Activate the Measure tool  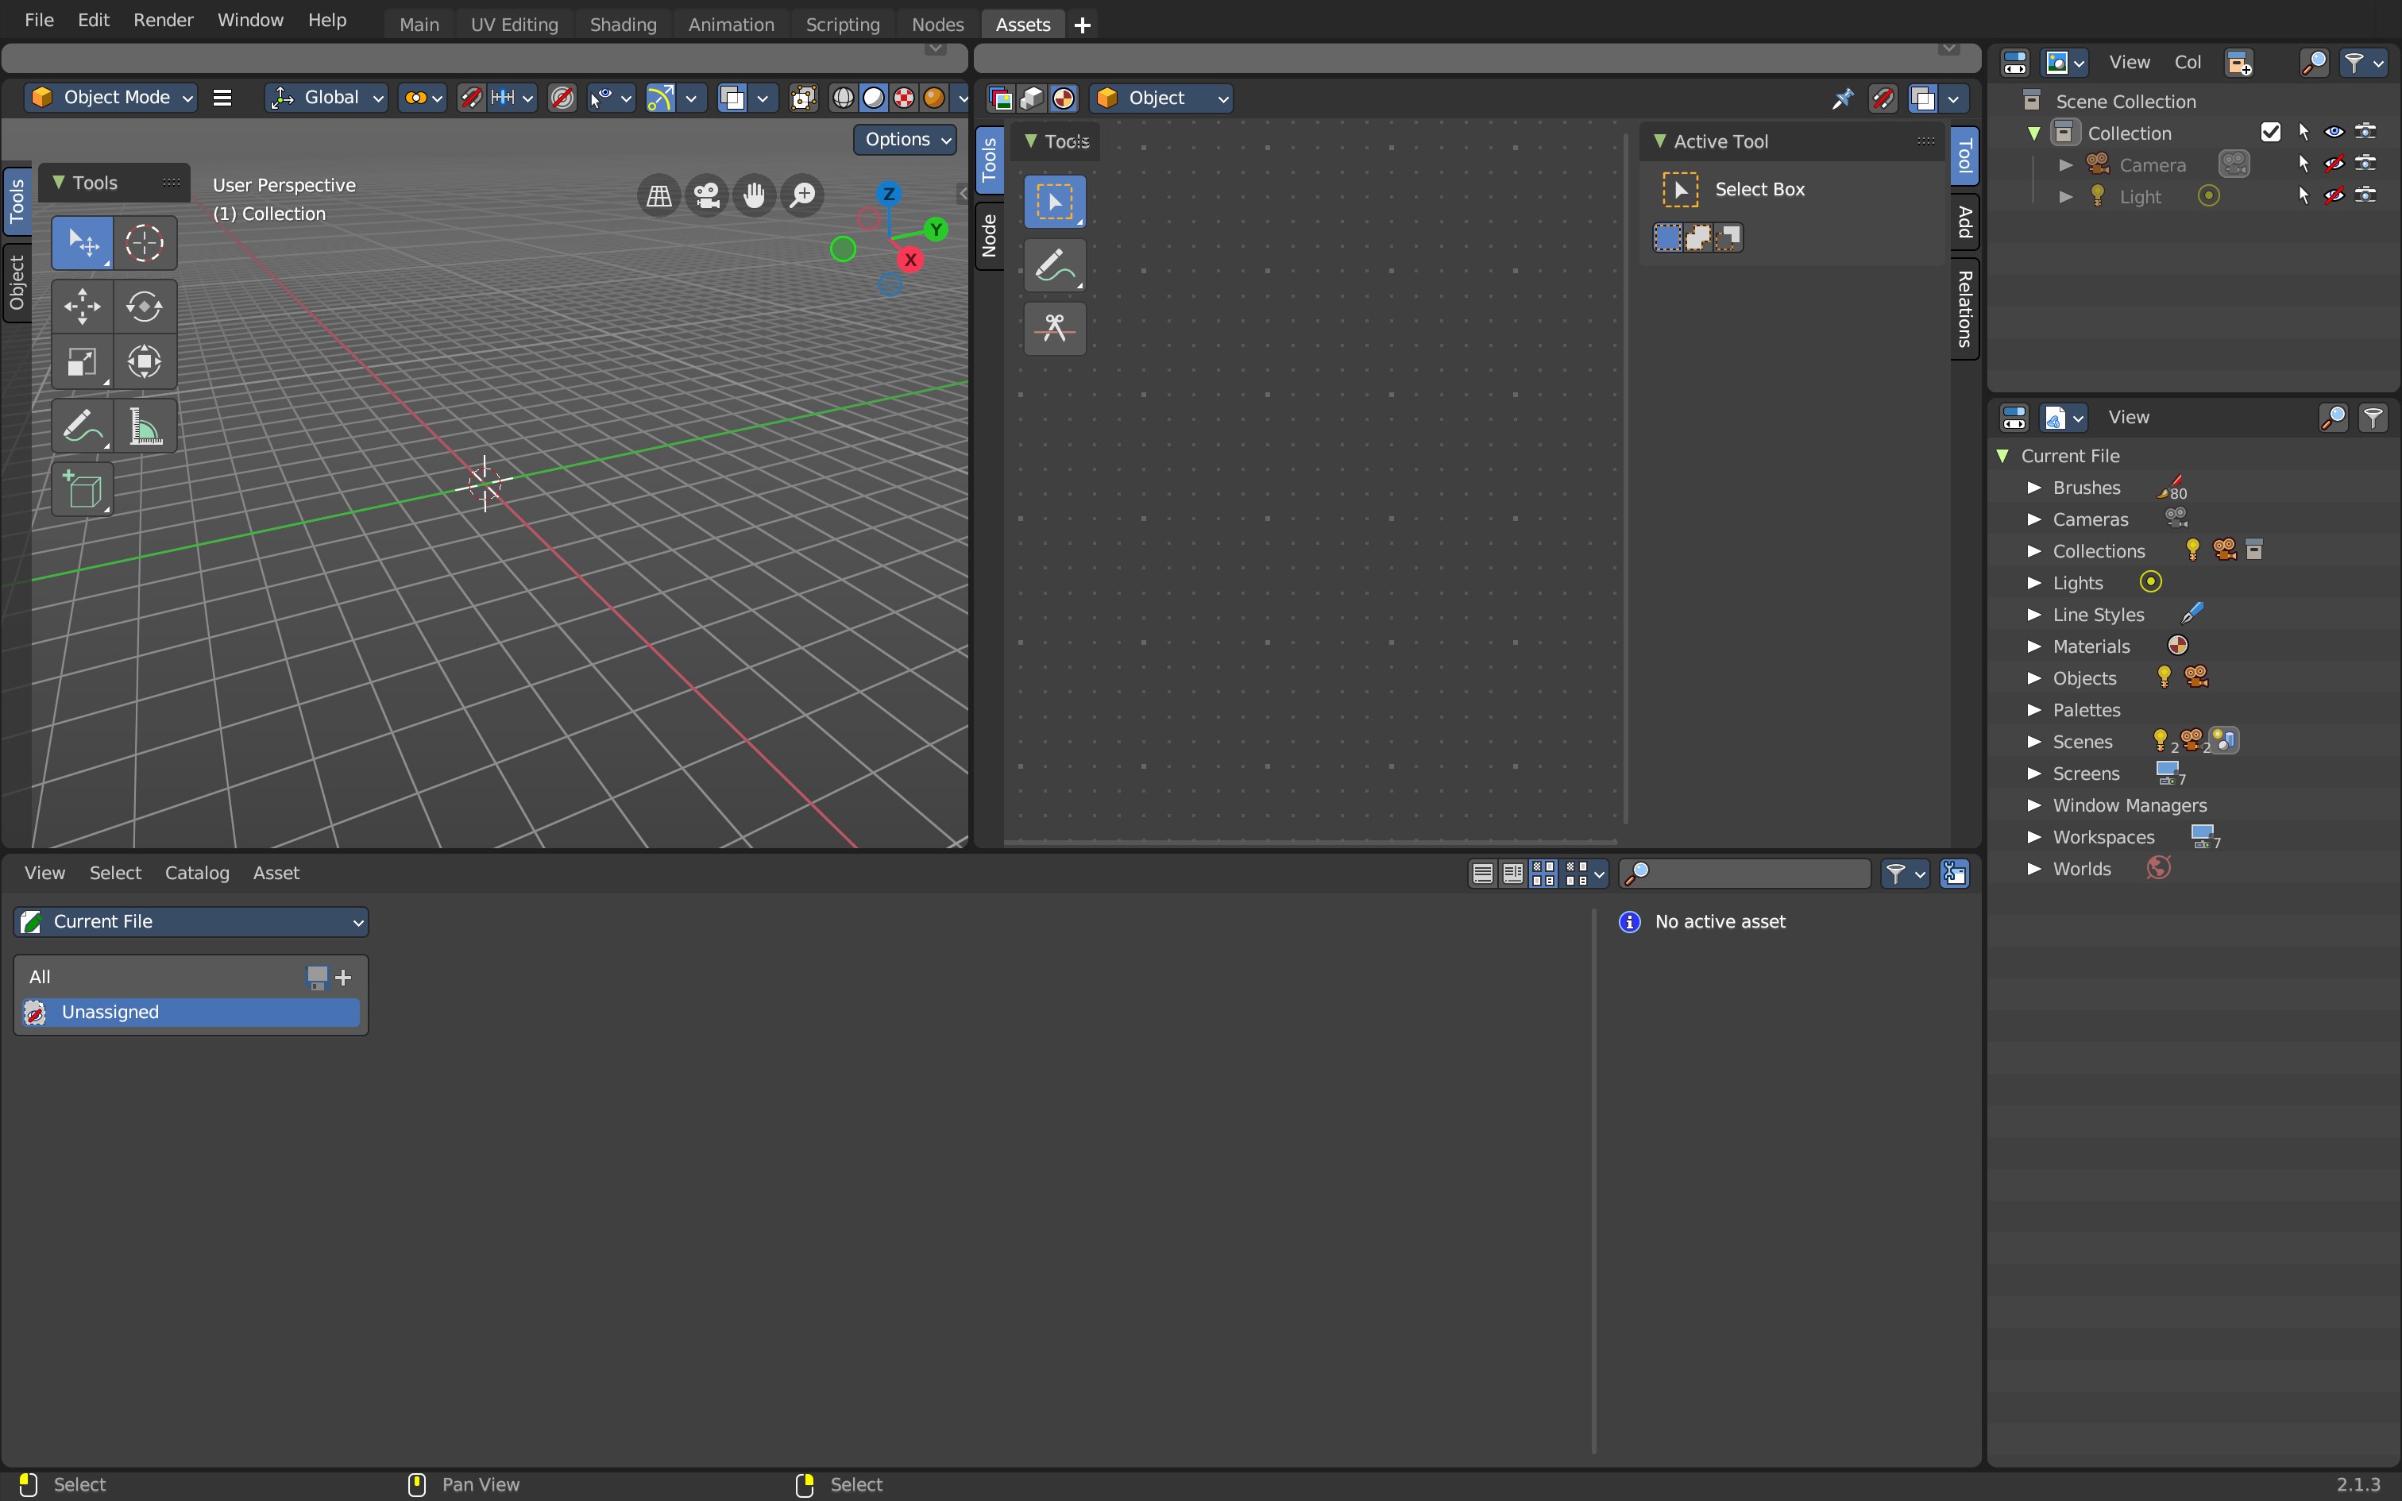point(145,426)
